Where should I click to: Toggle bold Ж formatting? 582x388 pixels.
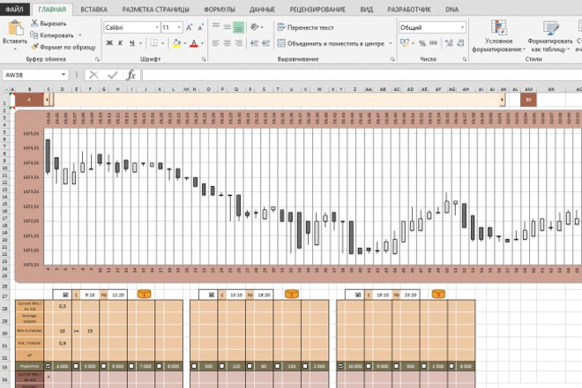pyautogui.click(x=108, y=43)
